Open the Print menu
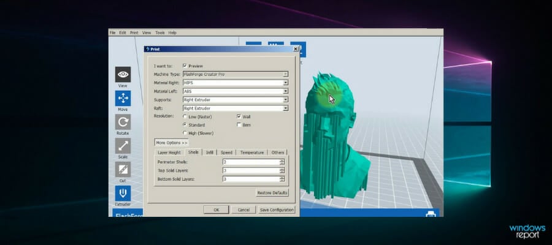The width and height of the screenshot is (552, 245). [x=134, y=32]
